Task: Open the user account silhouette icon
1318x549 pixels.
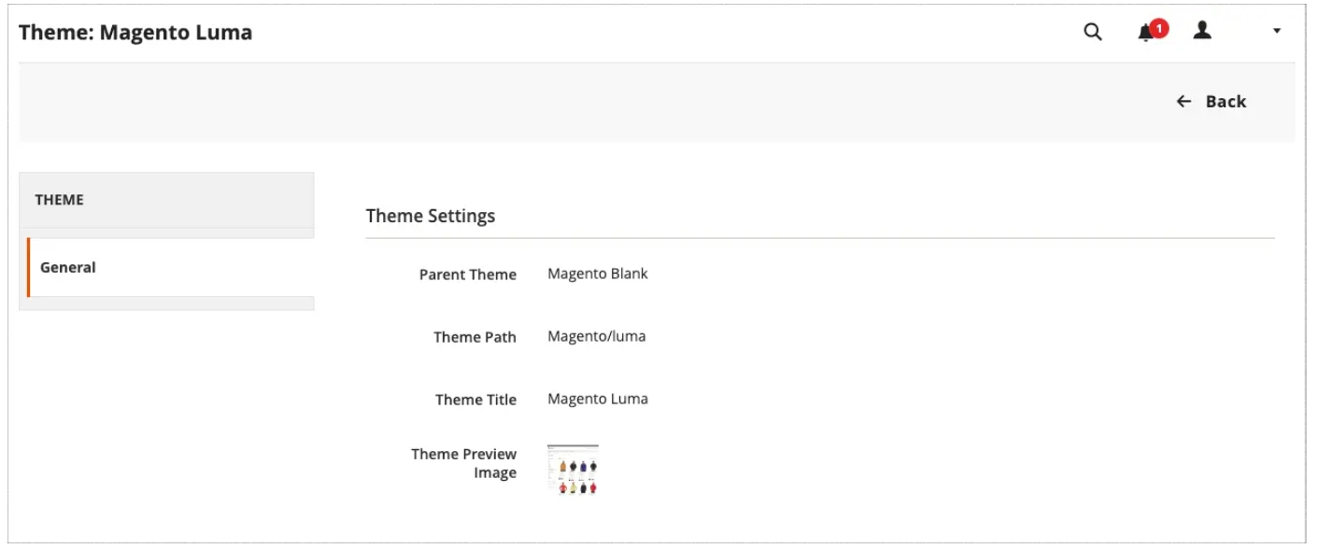Action: pos(1202,31)
